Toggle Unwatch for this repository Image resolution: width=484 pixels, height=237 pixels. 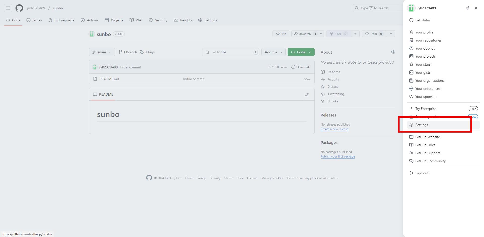coord(305,34)
